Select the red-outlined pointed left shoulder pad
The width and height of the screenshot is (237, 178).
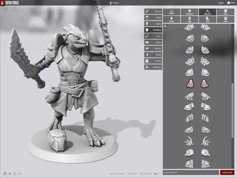click(x=190, y=84)
